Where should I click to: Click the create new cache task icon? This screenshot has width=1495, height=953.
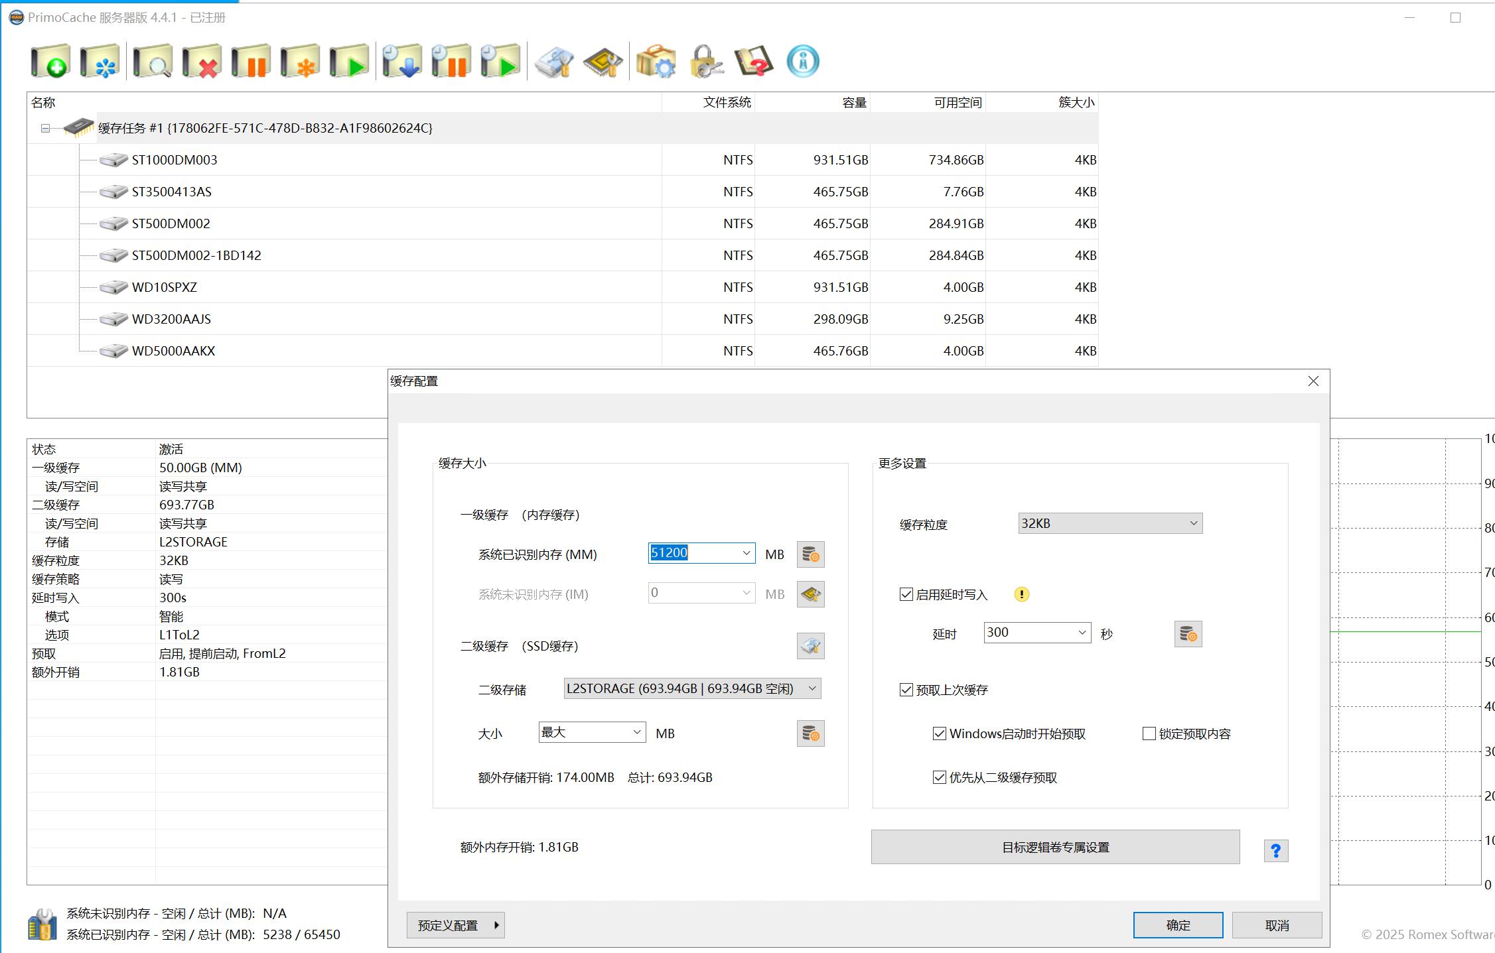[50, 62]
